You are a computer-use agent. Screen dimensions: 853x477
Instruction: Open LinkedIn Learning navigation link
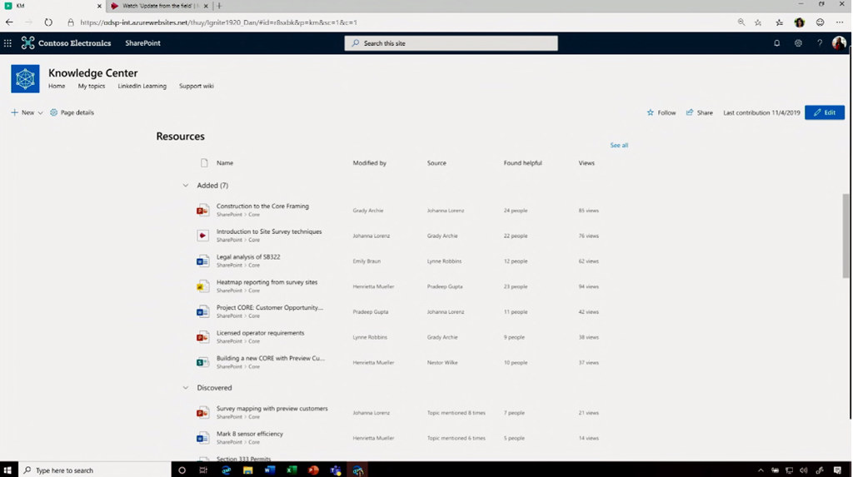click(142, 86)
